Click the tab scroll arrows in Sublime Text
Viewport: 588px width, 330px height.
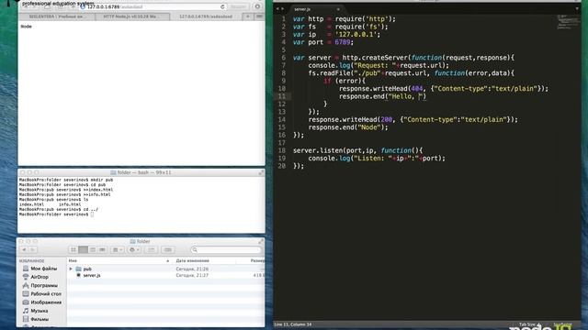(279, 8)
